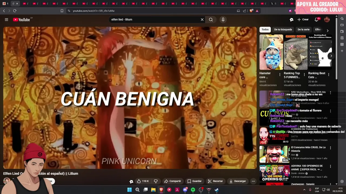Open El Concurso Más CRUEL video thumbnail

click(x=274, y=154)
